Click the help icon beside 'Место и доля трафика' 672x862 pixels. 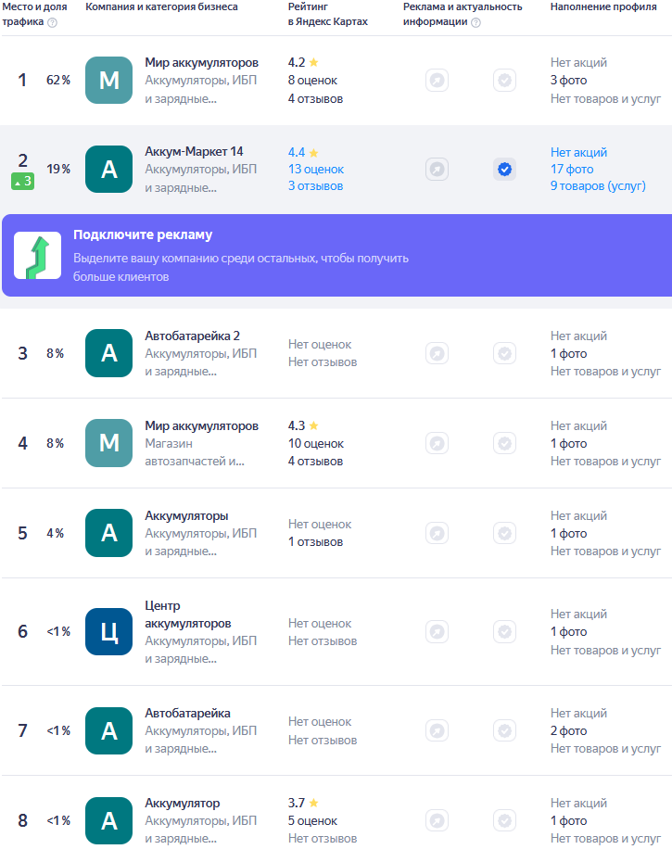(52, 22)
